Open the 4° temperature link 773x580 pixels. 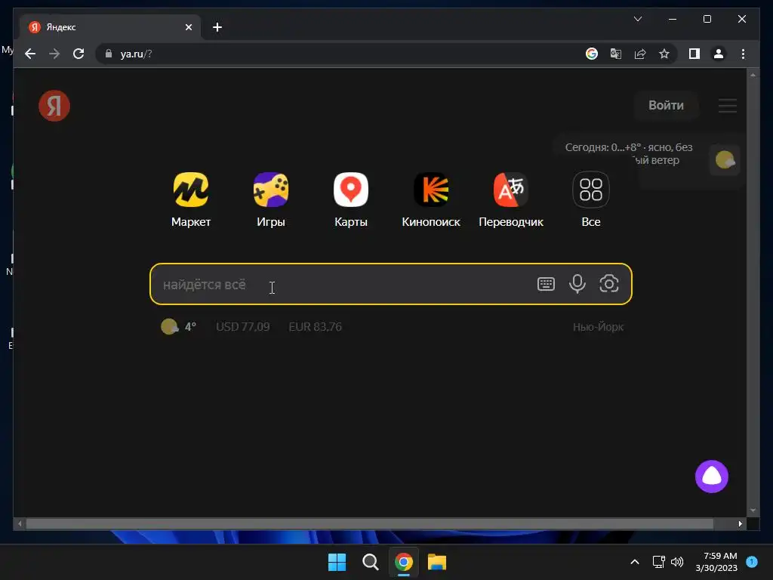pos(190,326)
